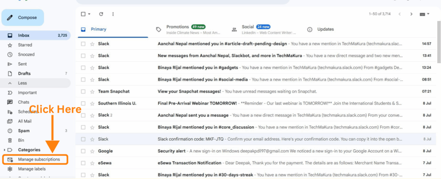Open Manage subscriptions in sidebar
This screenshot has height=179, width=441.
[35, 160]
